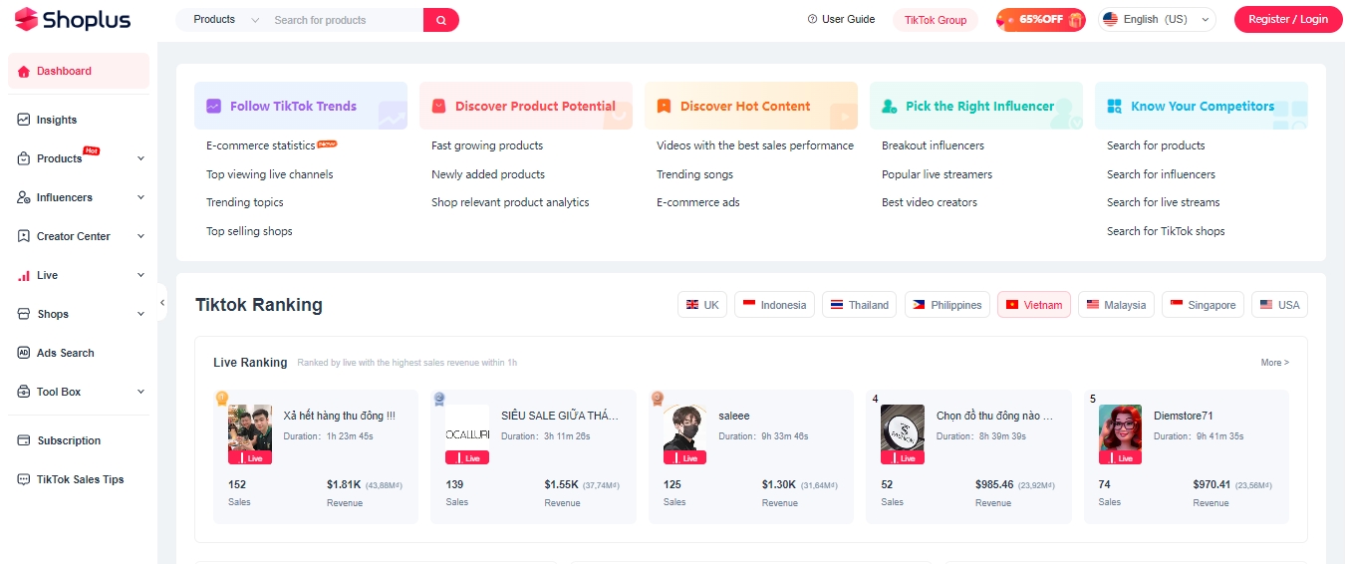Click the Influencers people icon
Screen dimensions: 1345x564
click(24, 197)
